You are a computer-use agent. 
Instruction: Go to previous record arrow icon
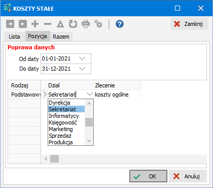point(10,24)
